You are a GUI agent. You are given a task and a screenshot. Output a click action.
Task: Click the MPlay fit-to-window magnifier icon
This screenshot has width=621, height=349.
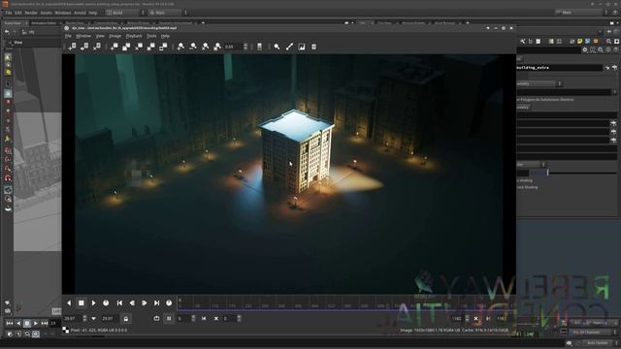tap(217, 47)
